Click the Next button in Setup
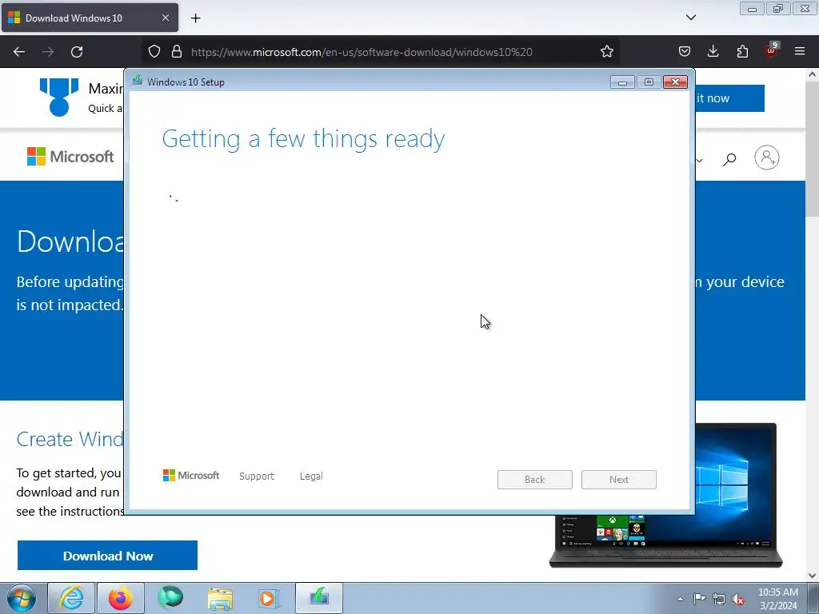The width and height of the screenshot is (819, 614). 619,480
